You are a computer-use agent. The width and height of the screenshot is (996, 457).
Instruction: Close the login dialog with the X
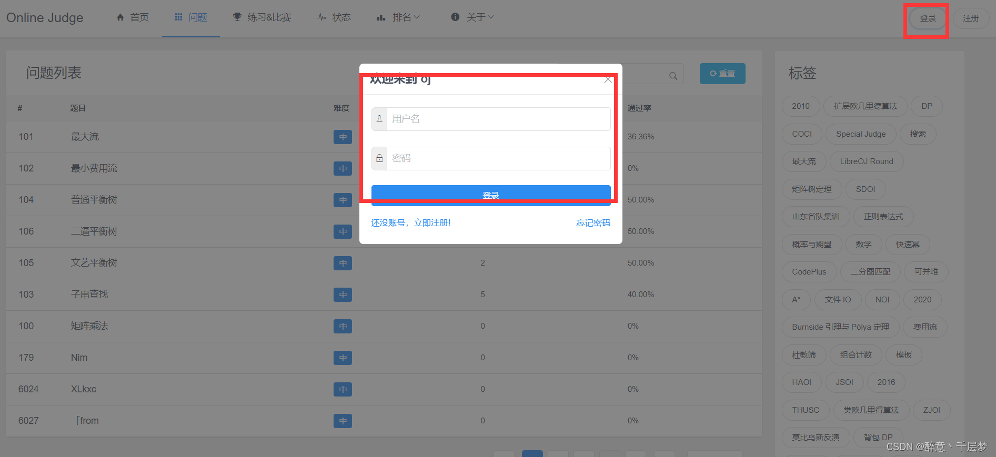(608, 79)
